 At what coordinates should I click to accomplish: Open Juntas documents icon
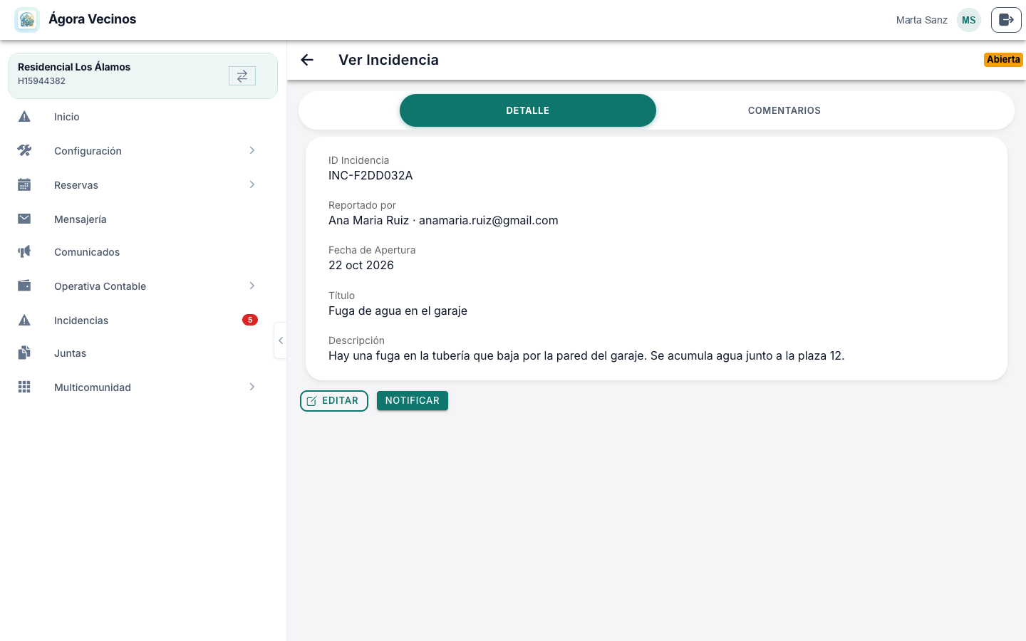(x=24, y=353)
